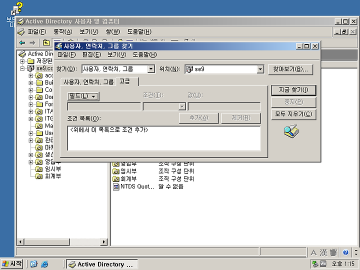Select the 회계부 tree item
The width and height of the screenshot is (360, 270).
point(53,176)
